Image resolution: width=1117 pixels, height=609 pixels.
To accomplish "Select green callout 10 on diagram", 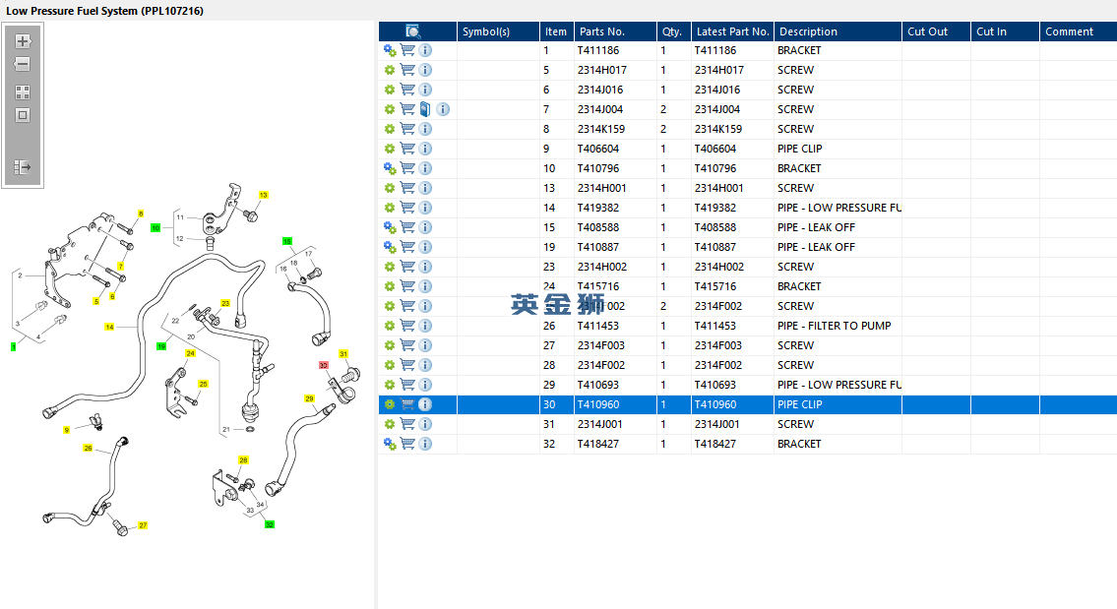I will (x=155, y=228).
